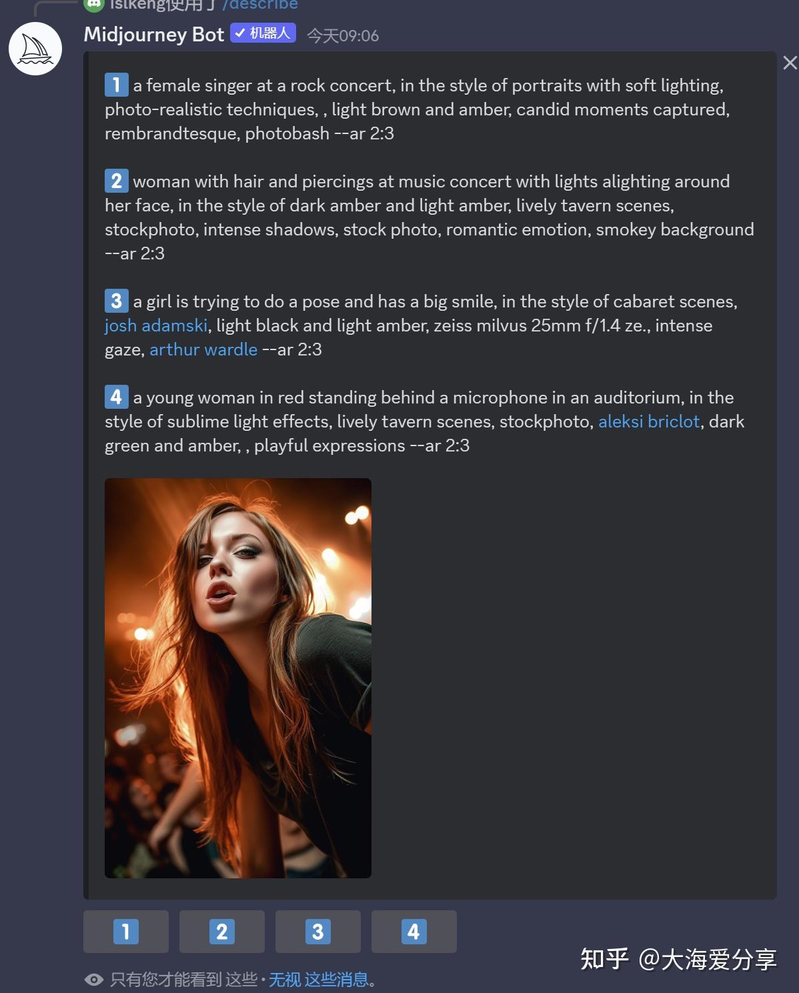Open the concert woman image preview

238,678
